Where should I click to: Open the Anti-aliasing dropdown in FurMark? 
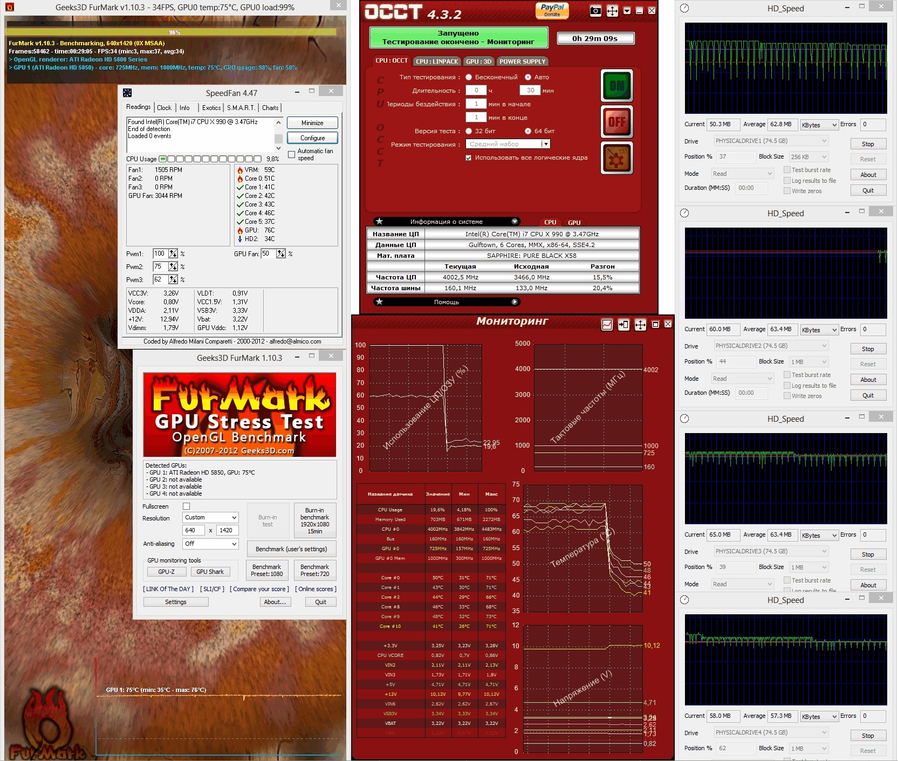click(x=210, y=544)
